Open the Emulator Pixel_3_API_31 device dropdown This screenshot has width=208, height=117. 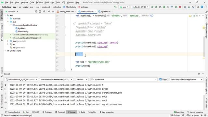pyautogui.click(x=21, y=79)
